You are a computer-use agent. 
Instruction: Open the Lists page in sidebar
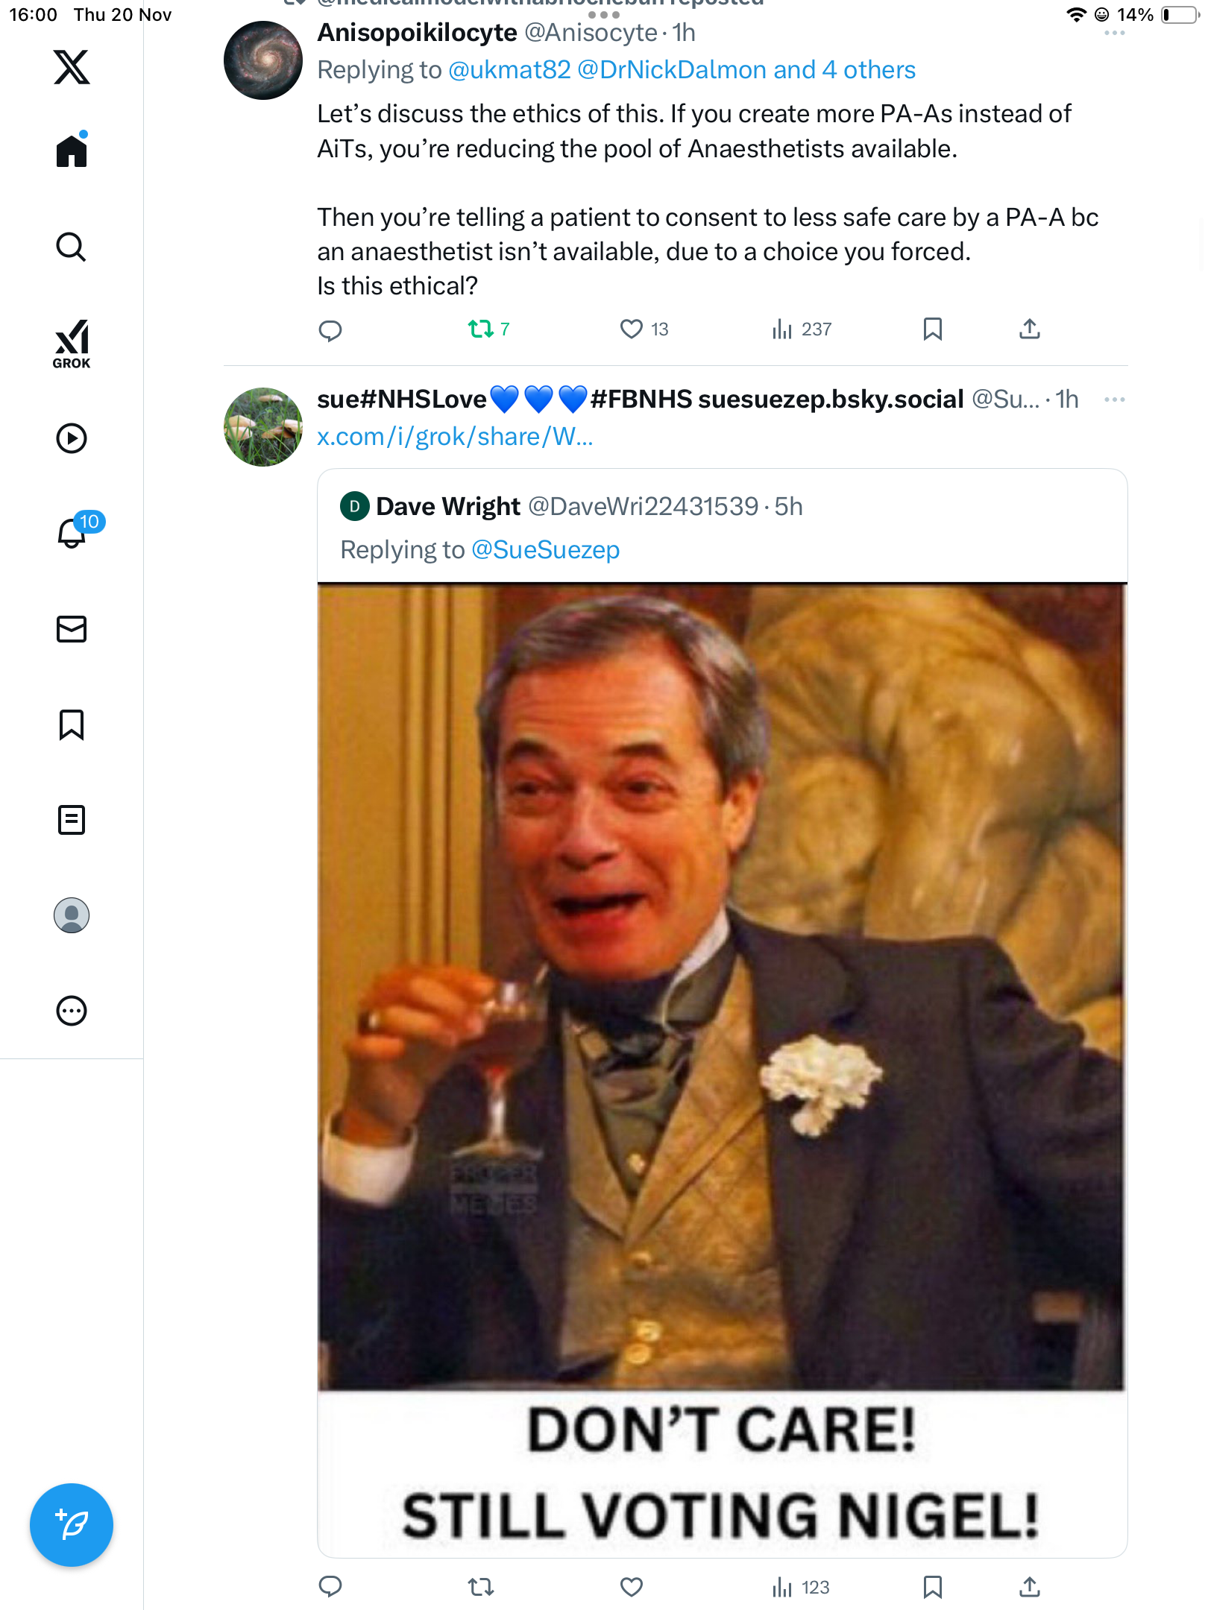[x=72, y=820]
